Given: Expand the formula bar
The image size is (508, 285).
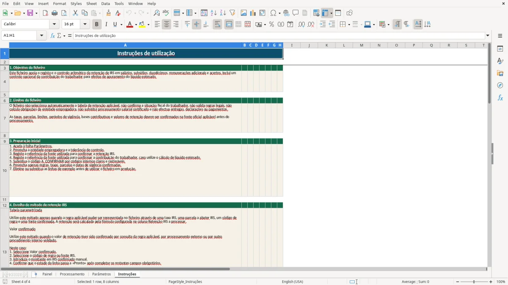Looking at the screenshot, I should click(488, 35).
